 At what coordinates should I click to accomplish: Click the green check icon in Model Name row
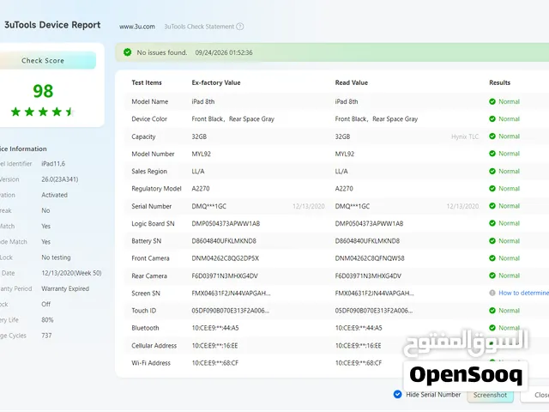coord(492,101)
